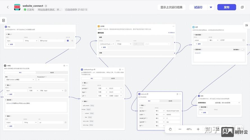Click the duplicate icon next to 发布
Screen dimensions: 250x140
242,7
